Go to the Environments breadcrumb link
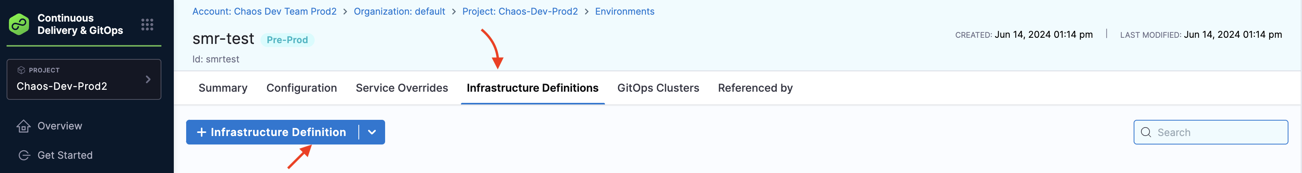 tap(624, 12)
